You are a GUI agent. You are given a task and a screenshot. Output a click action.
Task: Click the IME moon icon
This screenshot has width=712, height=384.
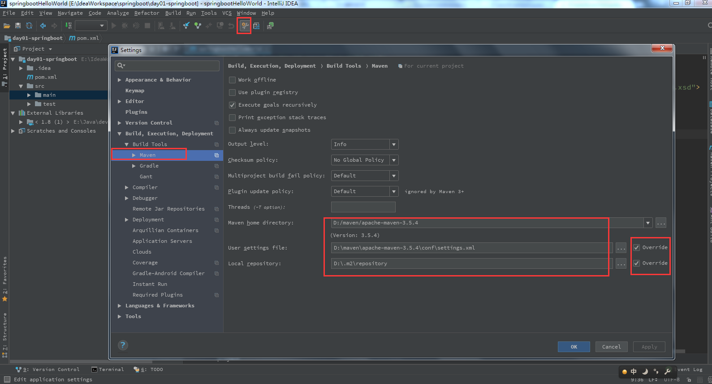tap(645, 371)
